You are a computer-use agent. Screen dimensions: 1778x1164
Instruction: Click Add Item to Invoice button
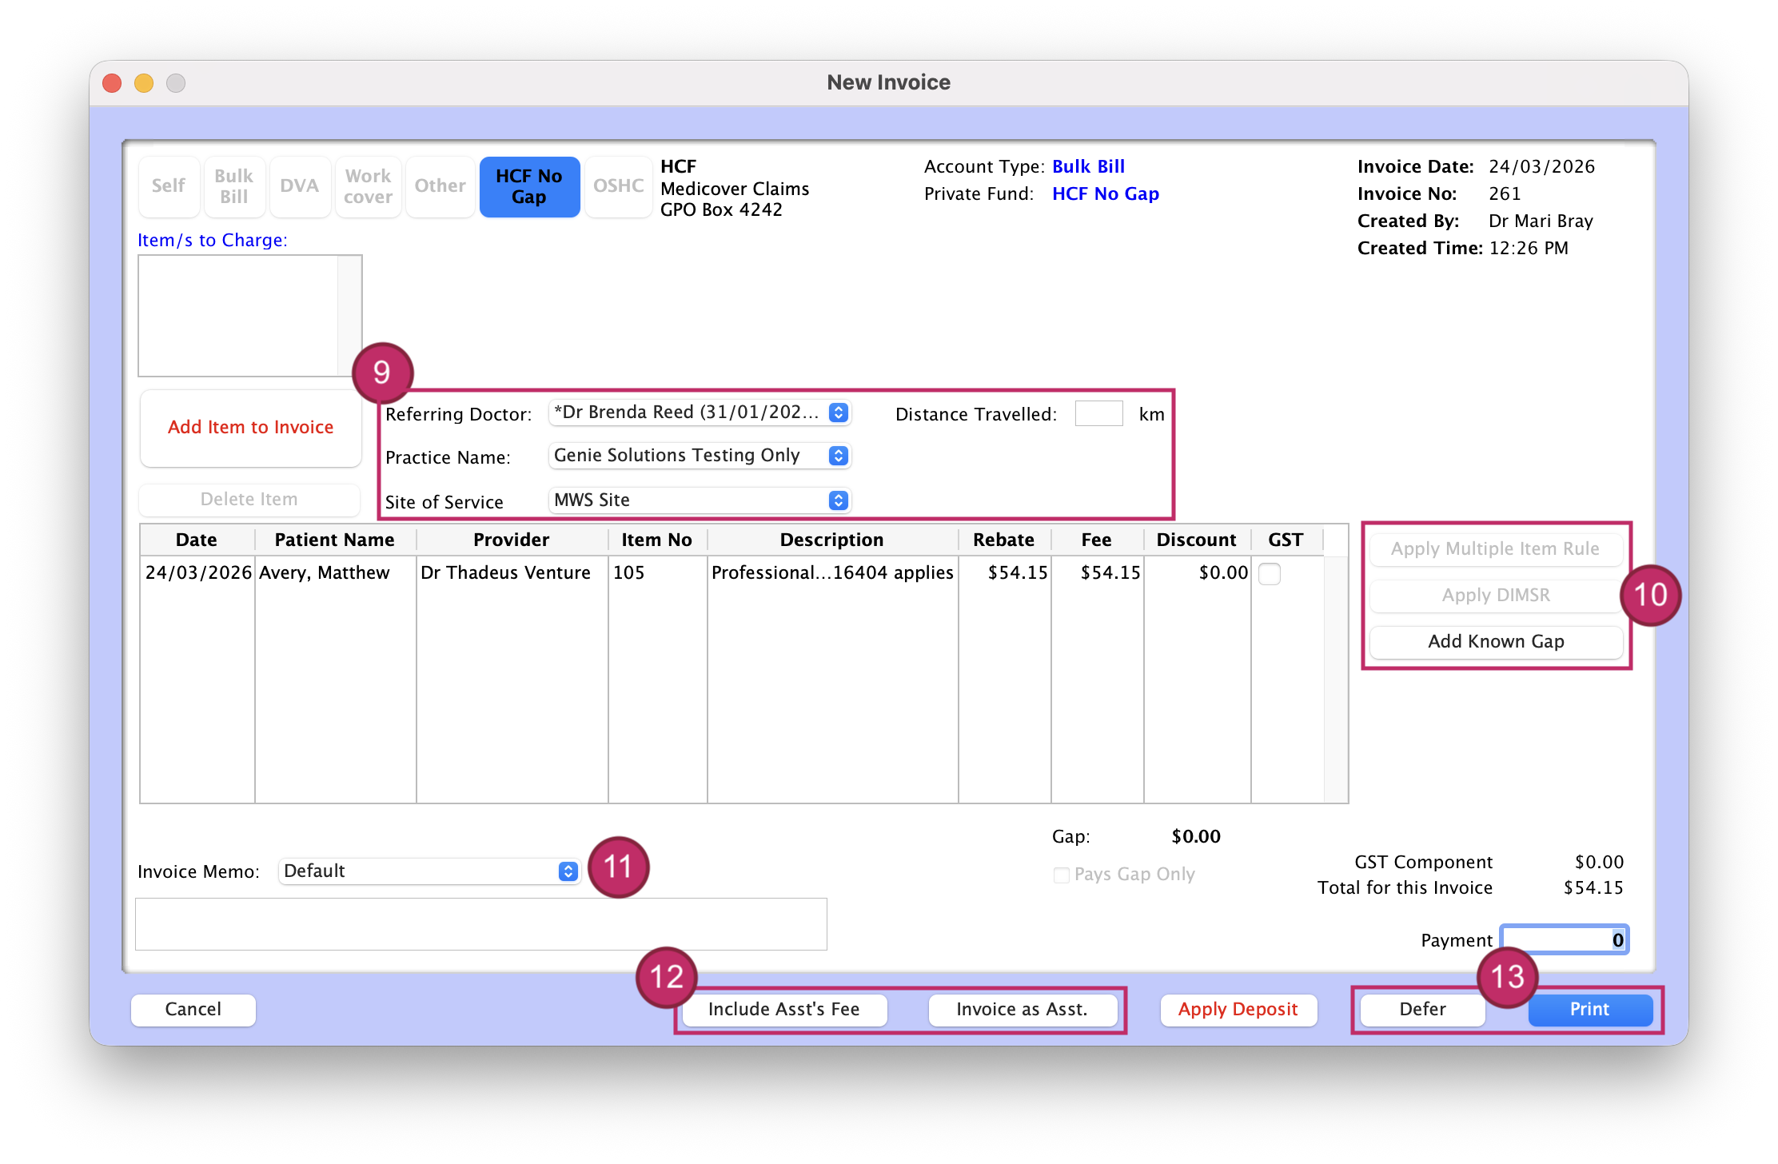point(251,428)
